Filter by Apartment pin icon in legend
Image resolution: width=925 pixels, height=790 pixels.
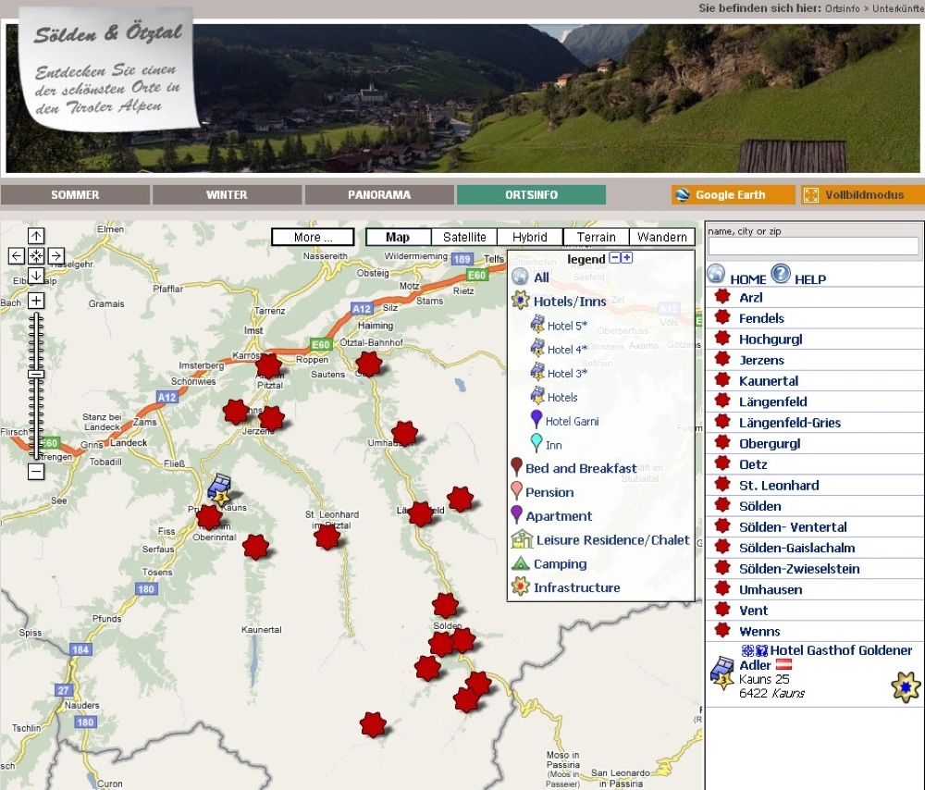point(516,514)
